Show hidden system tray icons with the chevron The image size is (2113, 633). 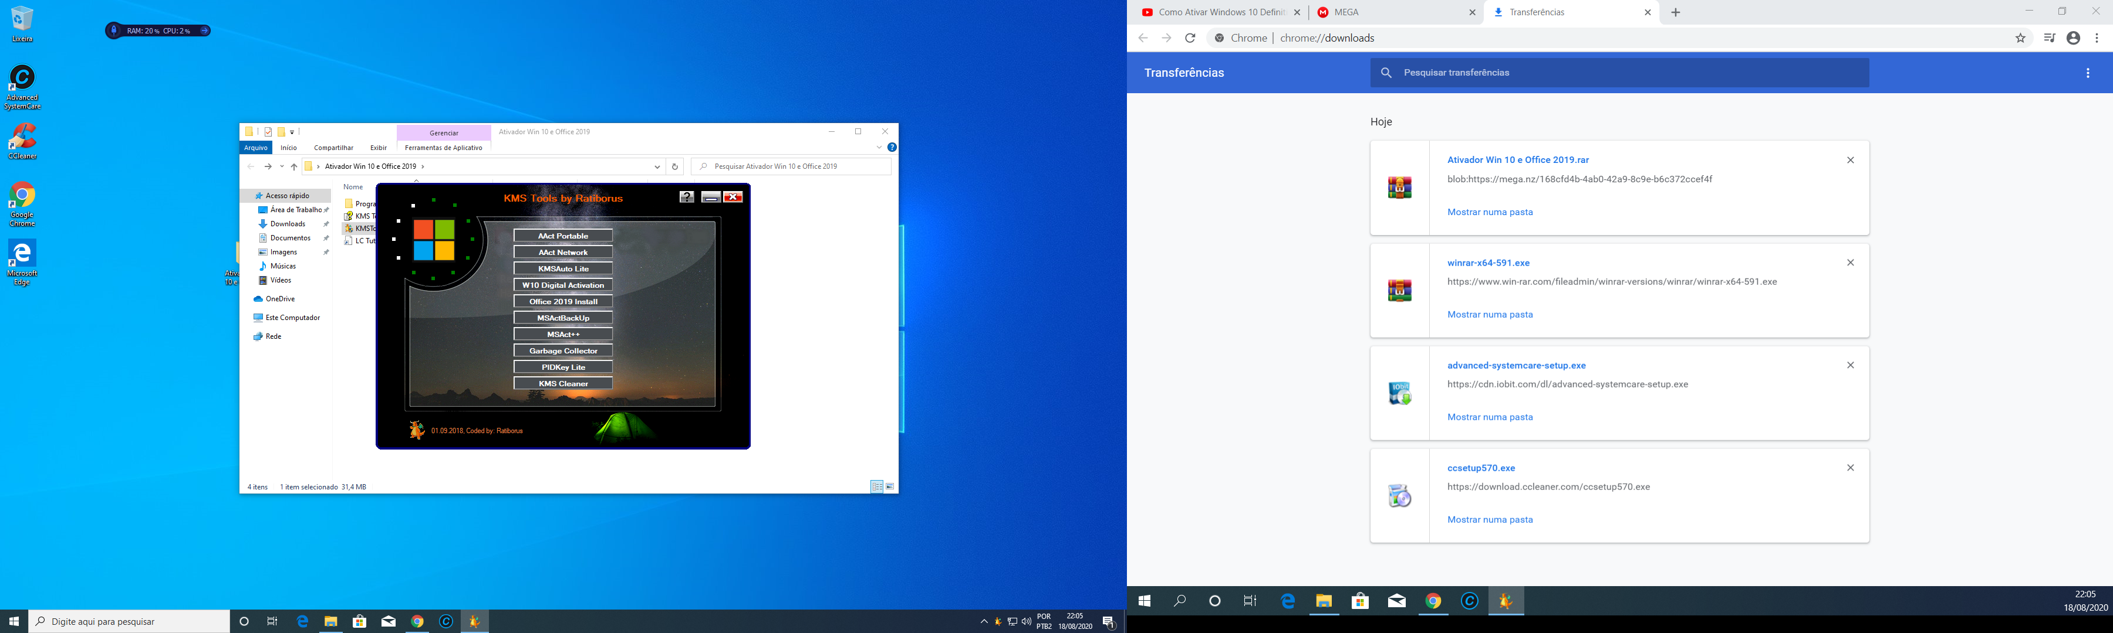tap(984, 621)
